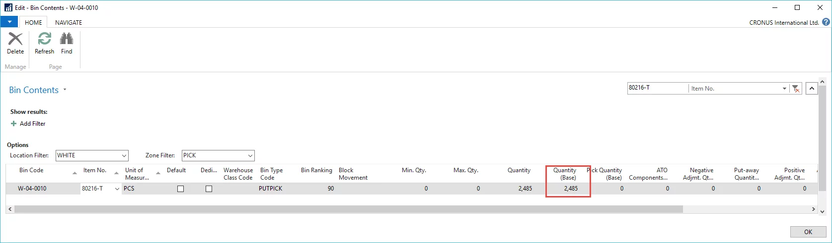Click the horizontal scrollbar of the grid
832x243 pixels.
pos(348,209)
